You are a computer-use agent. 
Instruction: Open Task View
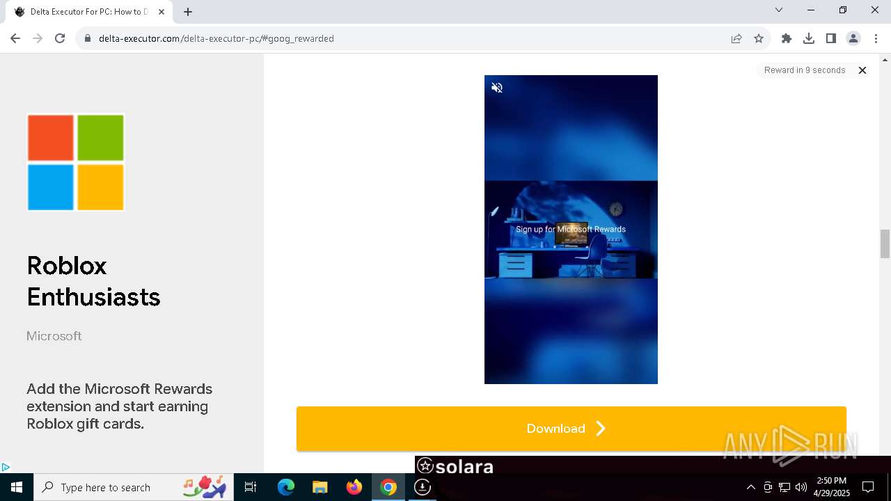251,487
